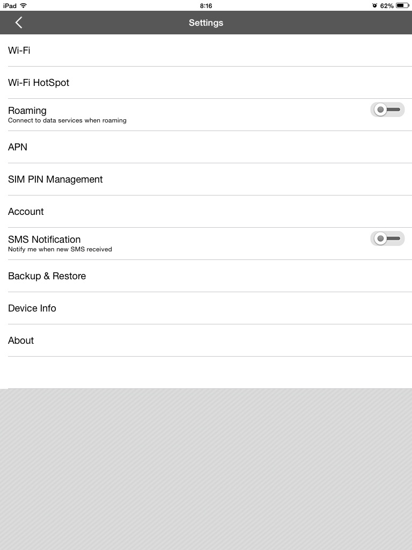Open Backup & Restore
This screenshot has width=412, height=550.
point(206,276)
